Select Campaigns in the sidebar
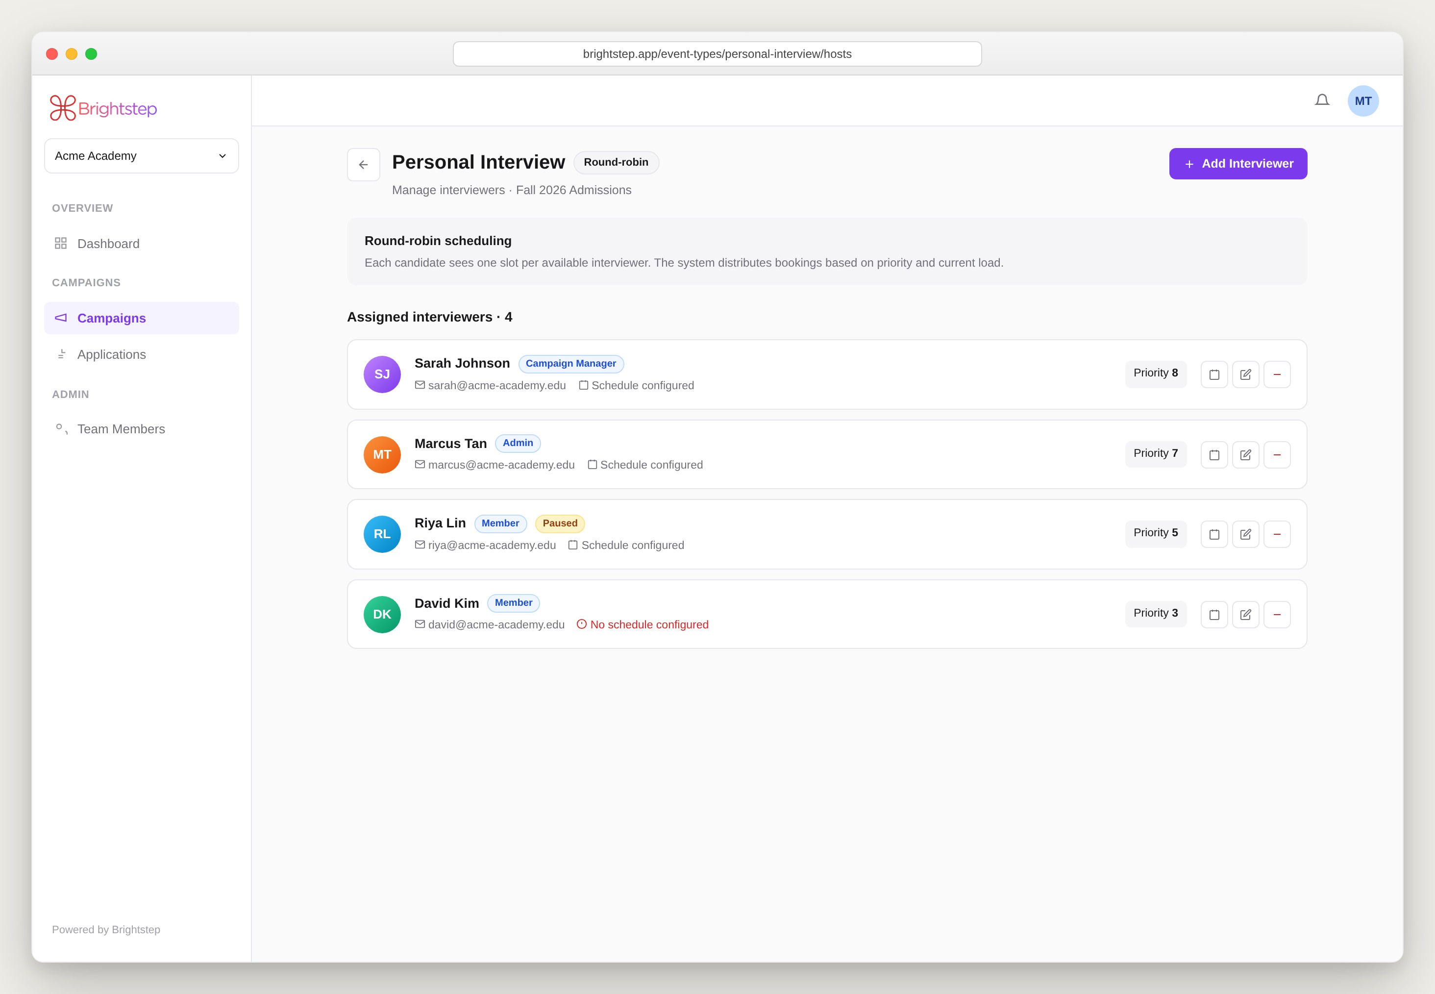1435x994 pixels. [141, 318]
